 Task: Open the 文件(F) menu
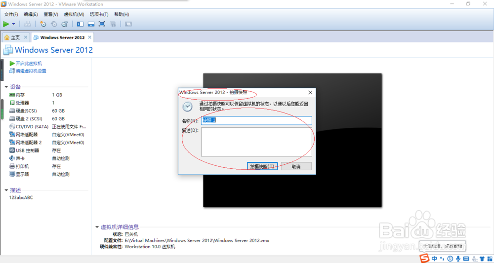(11, 14)
